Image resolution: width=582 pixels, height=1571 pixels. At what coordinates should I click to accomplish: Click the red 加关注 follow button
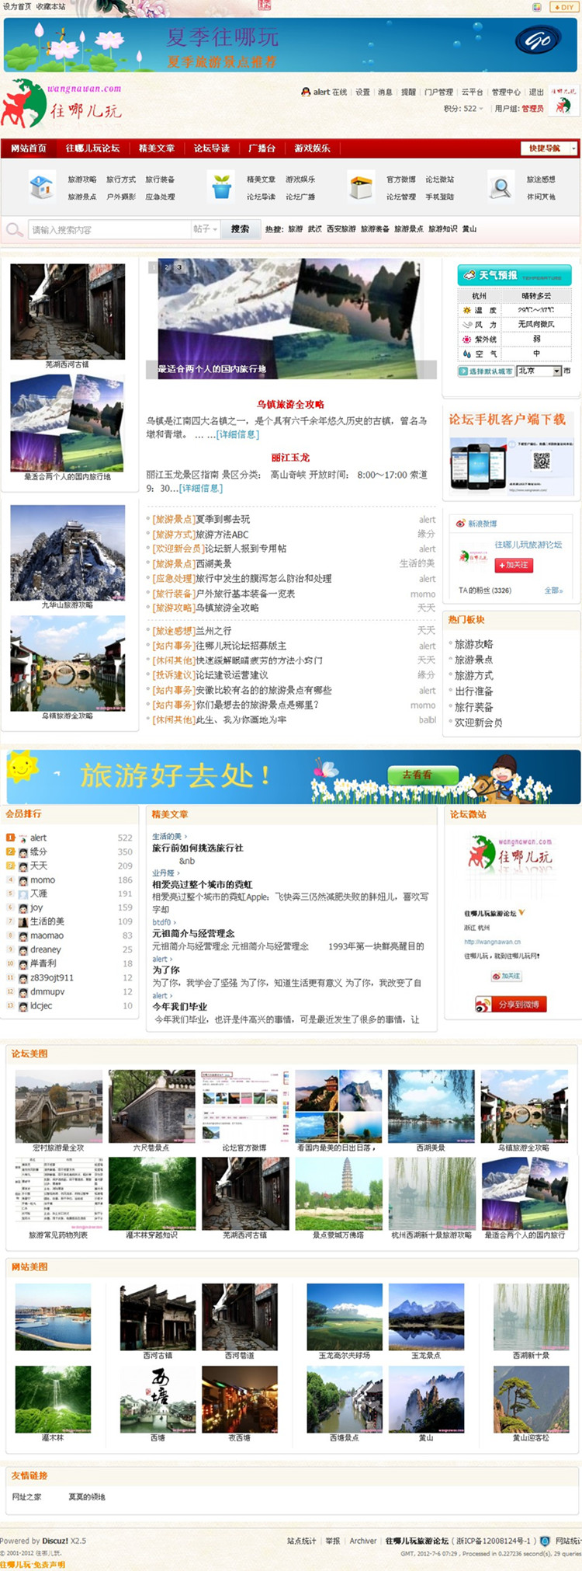coord(513,565)
